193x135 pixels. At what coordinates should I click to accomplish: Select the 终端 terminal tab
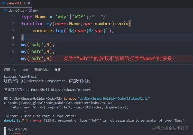58,70
